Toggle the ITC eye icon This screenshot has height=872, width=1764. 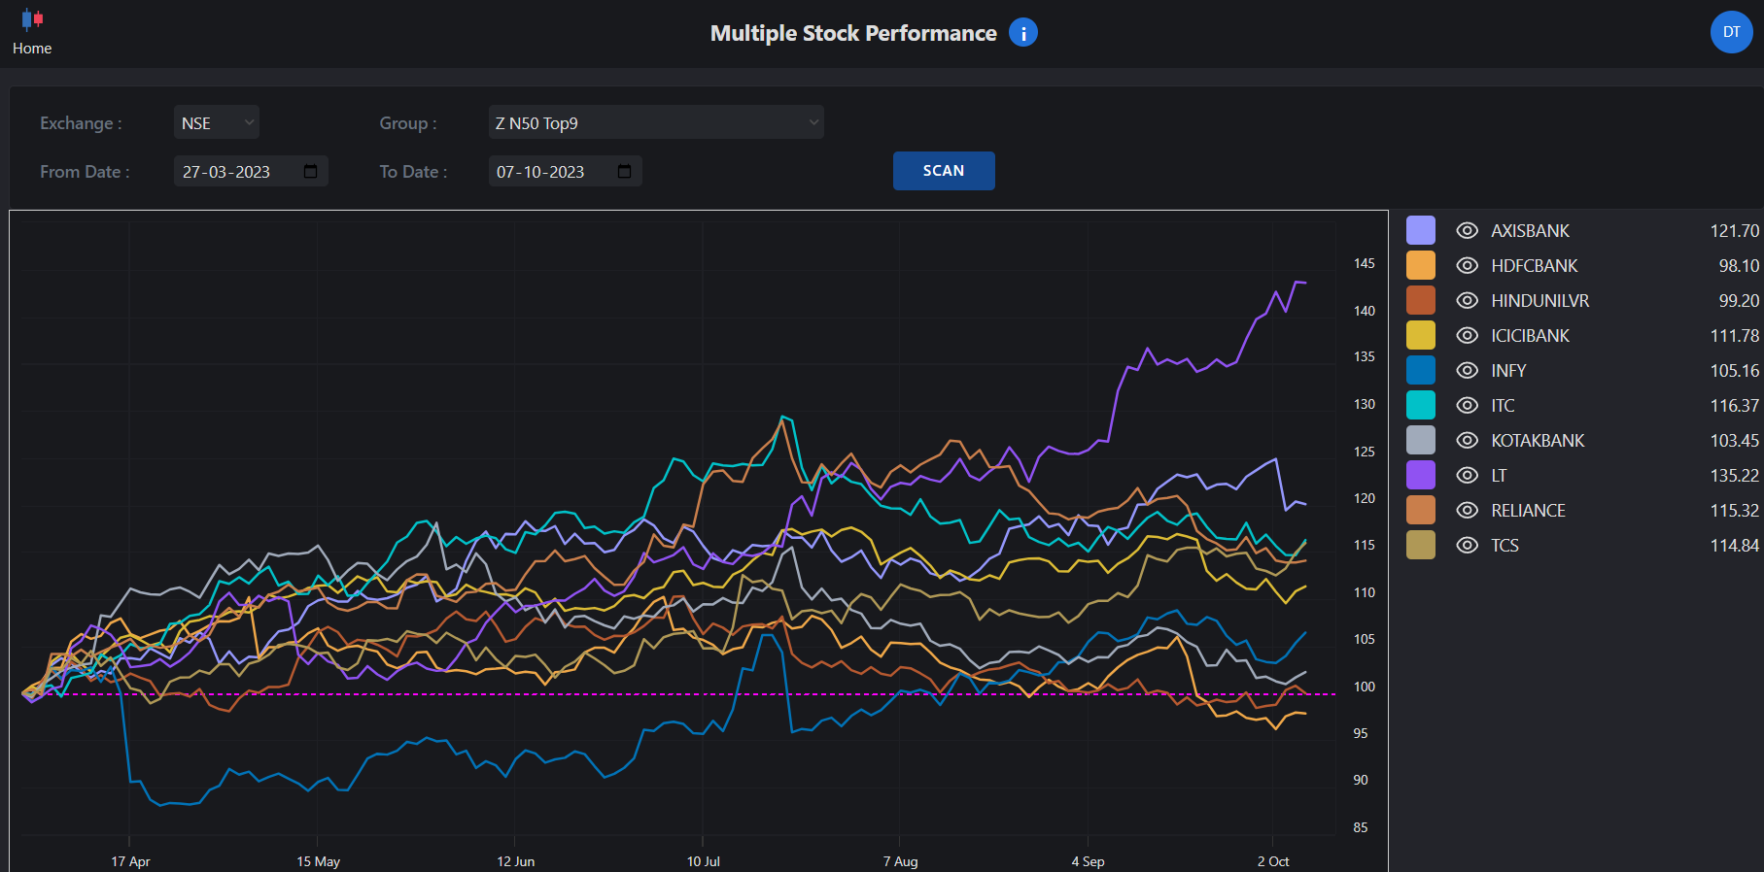1467,406
